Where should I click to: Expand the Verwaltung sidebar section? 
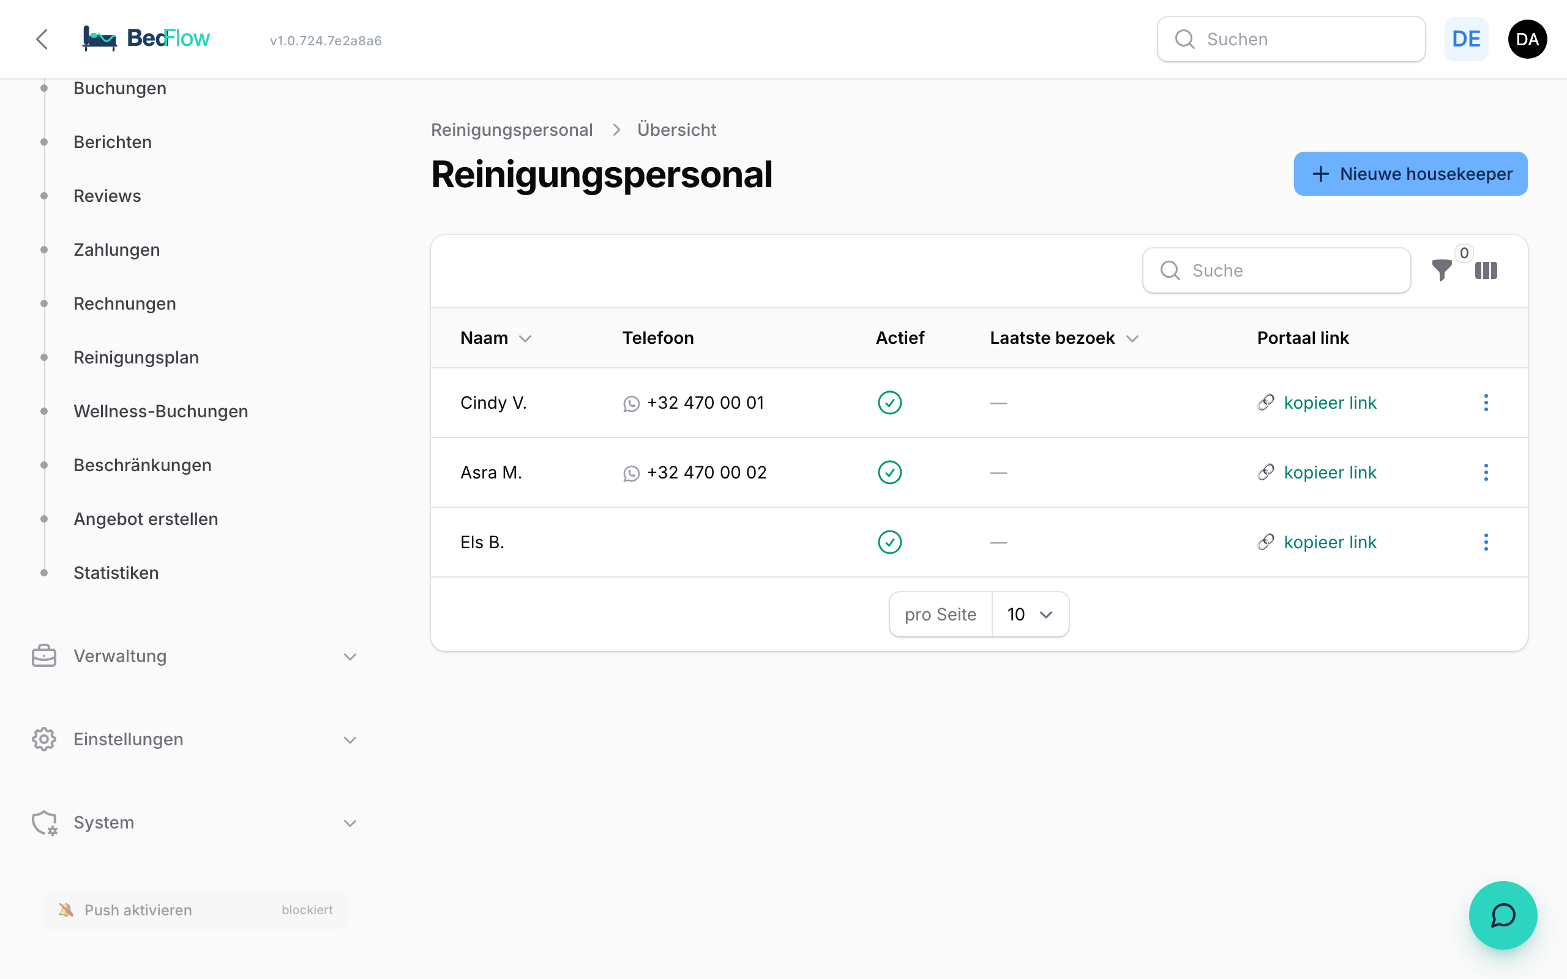tap(194, 656)
